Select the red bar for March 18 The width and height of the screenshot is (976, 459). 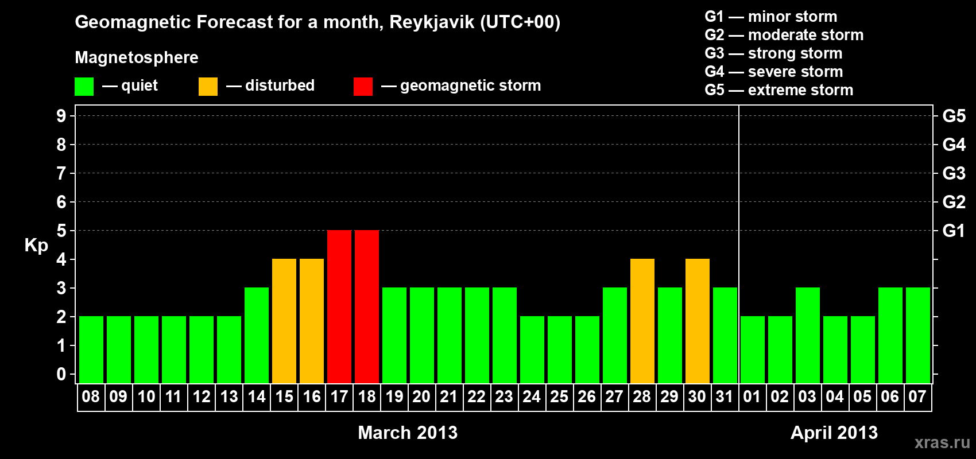coord(367,306)
